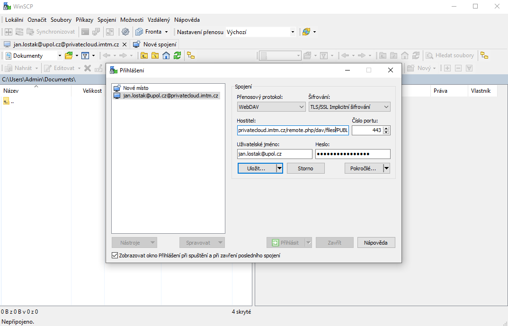Click the delete X icon beside Editovat
The width and height of the screenshot is (508, 326).
[88, 68]
